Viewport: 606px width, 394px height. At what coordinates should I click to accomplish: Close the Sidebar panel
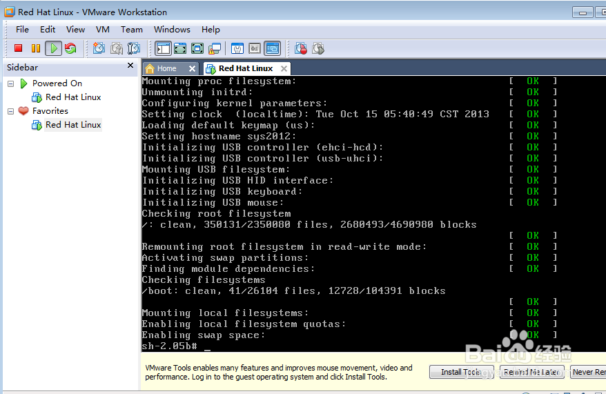click(x=130, y=66)
